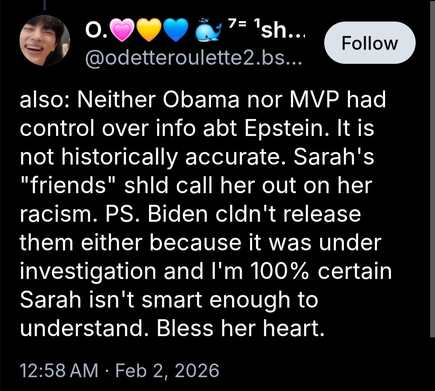Click the "Bless her heart." sentence
The image size is (435, 391).
240,329
